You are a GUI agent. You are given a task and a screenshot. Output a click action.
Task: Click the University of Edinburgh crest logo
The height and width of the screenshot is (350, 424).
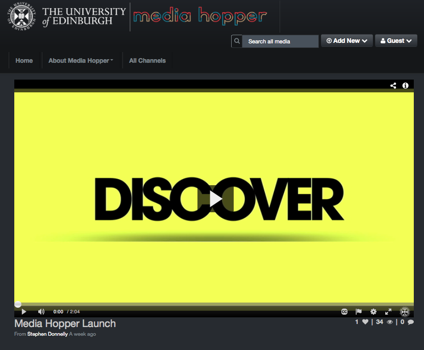click(21, 16)
